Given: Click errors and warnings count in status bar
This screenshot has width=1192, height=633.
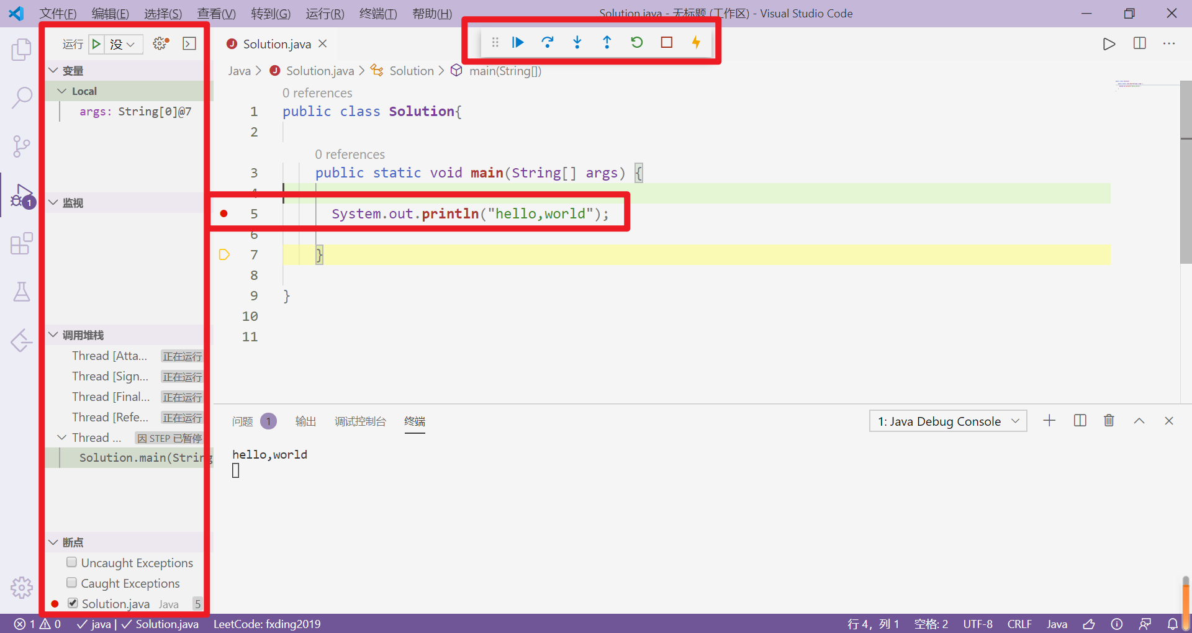Looking at the screenshot, I should tap(38, 624).
